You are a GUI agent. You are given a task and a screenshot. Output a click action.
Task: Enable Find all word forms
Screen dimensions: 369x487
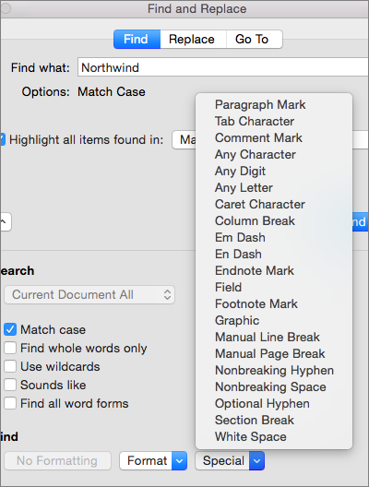pos(10,403)
